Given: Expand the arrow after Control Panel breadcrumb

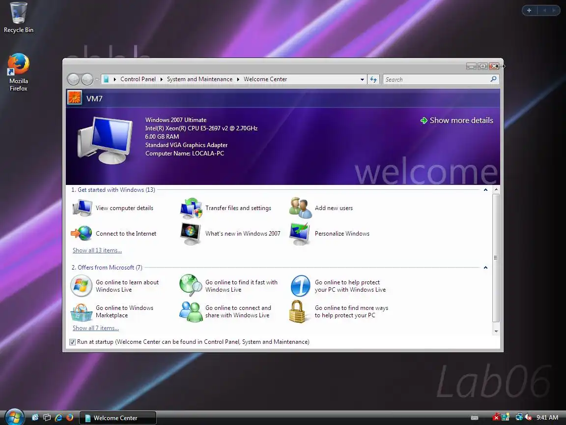Looking at the screenshot, I should [161, 79].
